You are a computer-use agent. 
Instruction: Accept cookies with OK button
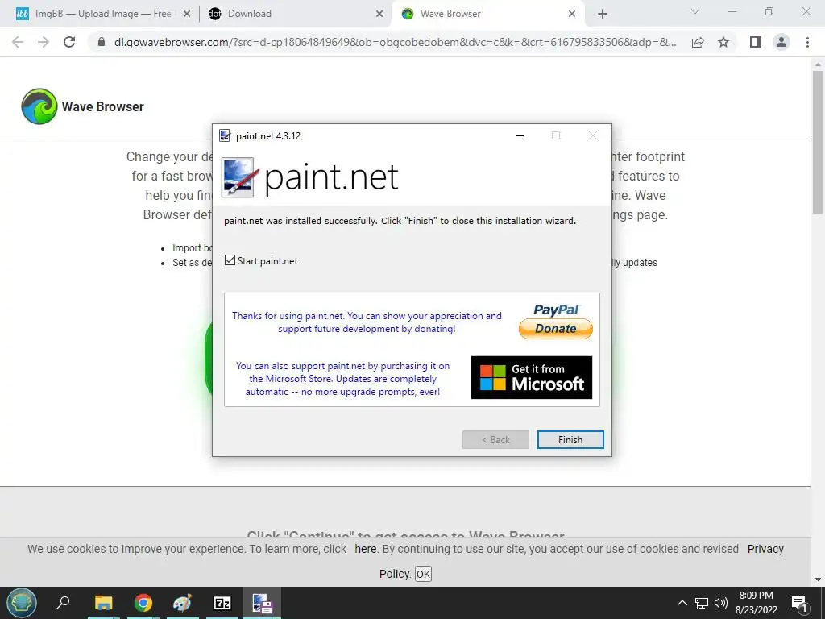click(423, 574)
